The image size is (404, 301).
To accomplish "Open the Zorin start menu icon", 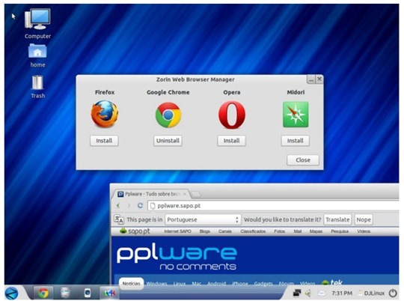I will point(11,294).
